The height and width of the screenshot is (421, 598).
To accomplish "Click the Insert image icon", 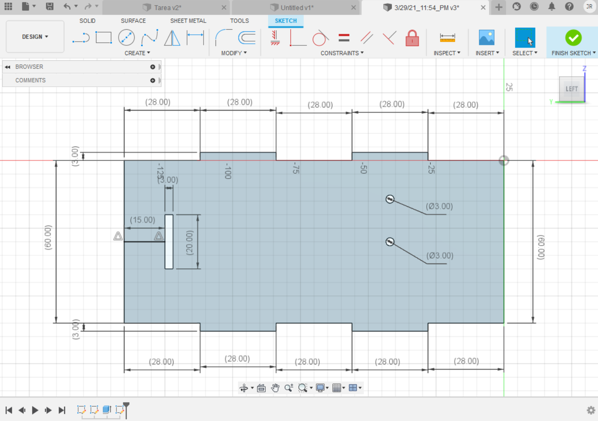I will point(487,38).
